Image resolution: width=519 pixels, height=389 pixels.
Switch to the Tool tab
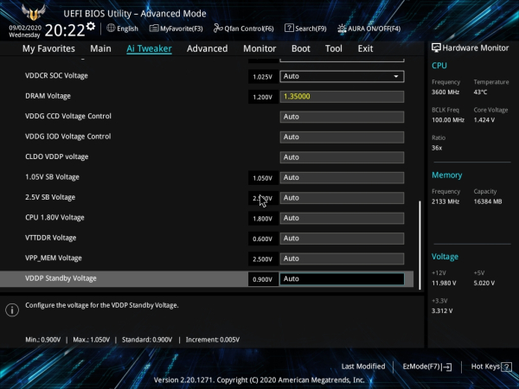pos(334,48)
